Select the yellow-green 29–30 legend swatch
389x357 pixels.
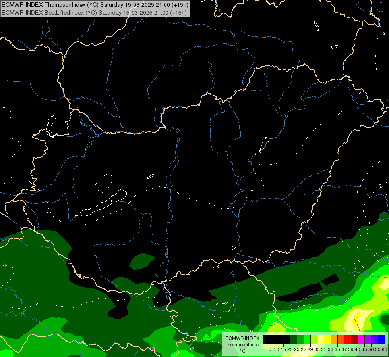[x=314, y=339]
